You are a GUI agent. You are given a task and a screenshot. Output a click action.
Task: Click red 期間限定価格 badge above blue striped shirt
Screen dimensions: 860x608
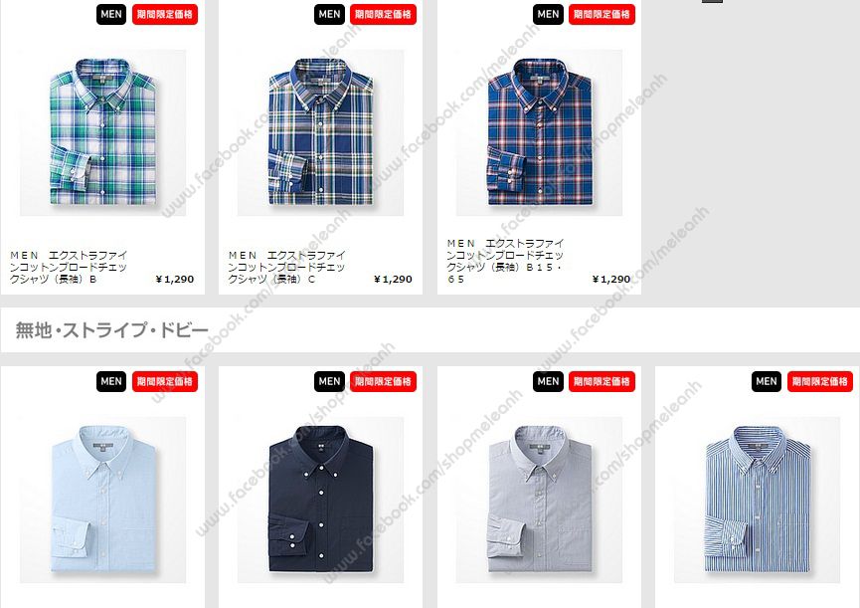[820, 381]
